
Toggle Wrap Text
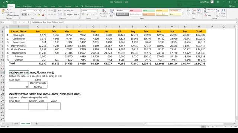click(x=68, y=11)
